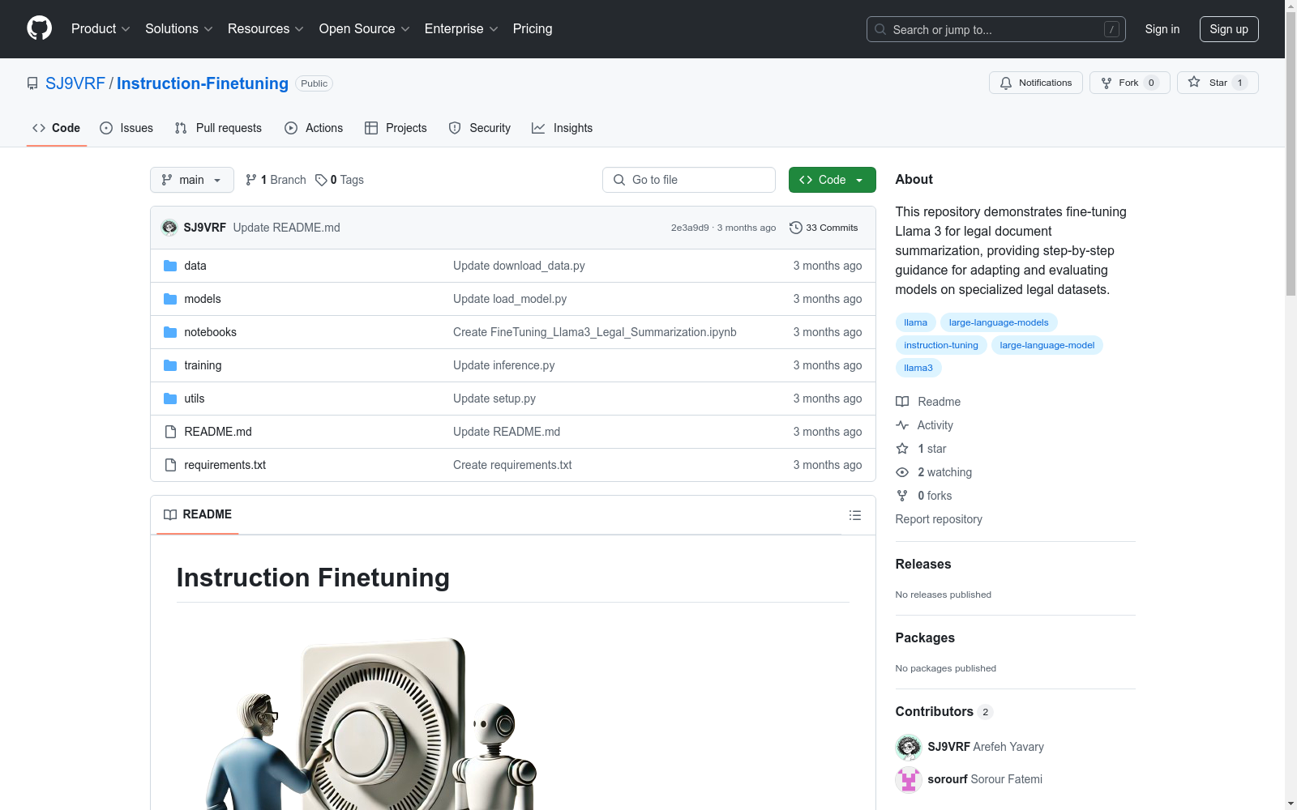Viewport: 1297px width, 810px height.
Task: Open the llama topic tag
Action: point(915,322)
